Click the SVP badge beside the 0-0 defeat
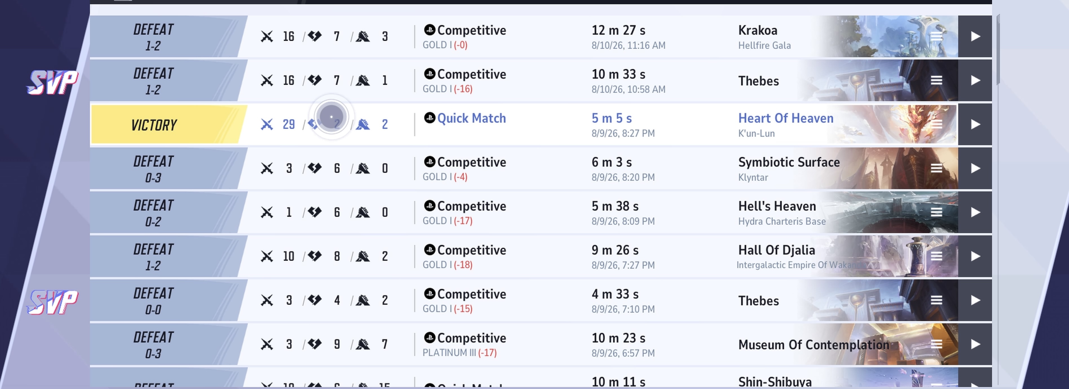1069x389 pixels. tap(52, 302)
